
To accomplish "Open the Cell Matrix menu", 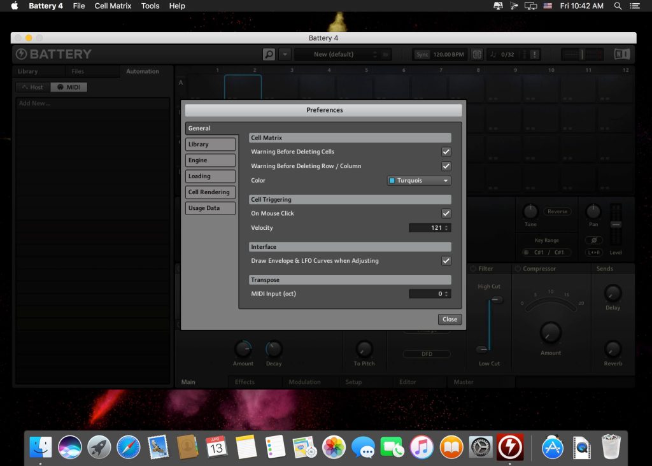I will (x=113, y=6).
